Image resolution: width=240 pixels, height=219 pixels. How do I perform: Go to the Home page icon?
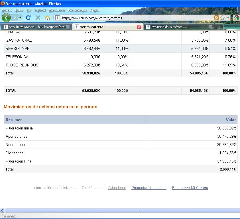48,18
